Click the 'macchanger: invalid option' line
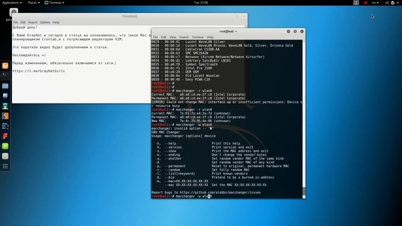This screenshot has height=226, width=402. click(182, 128)
